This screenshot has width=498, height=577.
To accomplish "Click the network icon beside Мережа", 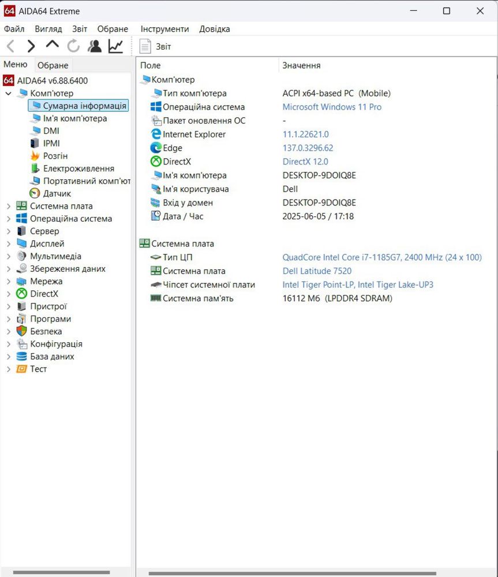I will click(x=21, y=281).
